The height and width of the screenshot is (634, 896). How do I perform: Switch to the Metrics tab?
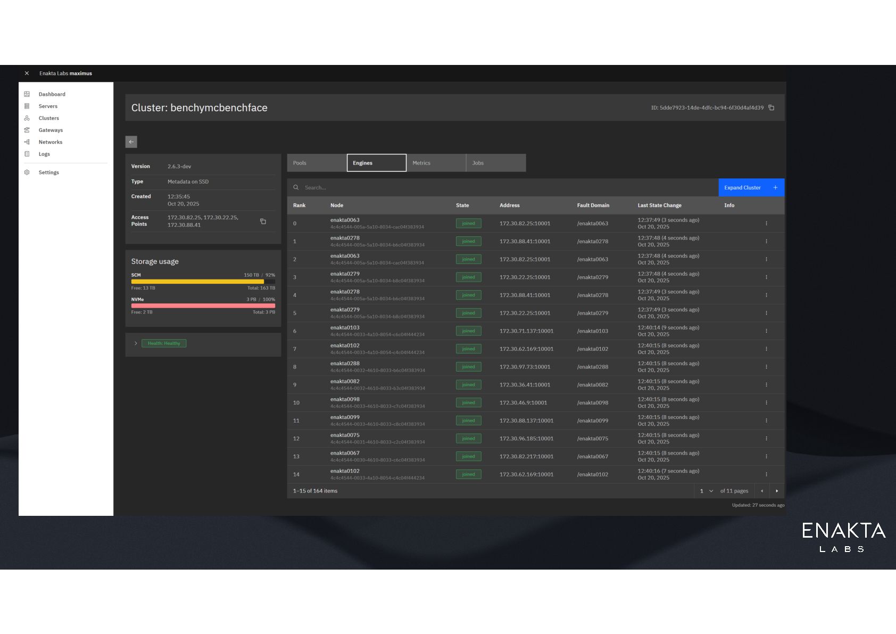tap(436, 163)
